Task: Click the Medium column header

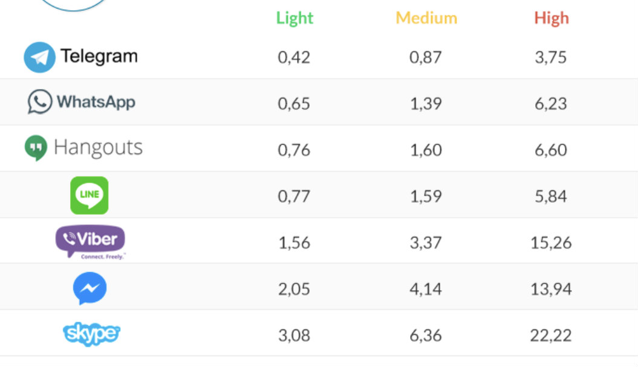Action: coord(426,18)
